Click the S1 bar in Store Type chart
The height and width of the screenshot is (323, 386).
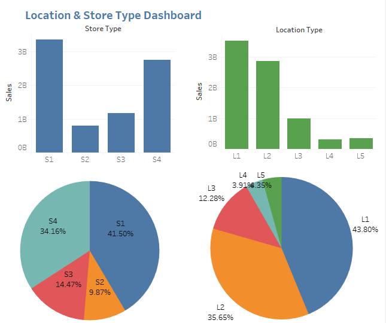(x=49, y=96)
